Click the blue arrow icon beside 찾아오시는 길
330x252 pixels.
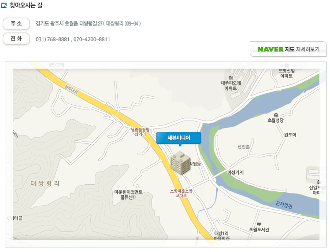click(x=4, y=5)
